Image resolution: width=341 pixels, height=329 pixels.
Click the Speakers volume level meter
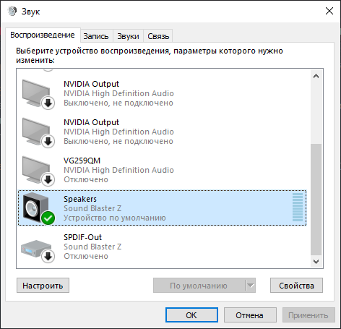coord(298,207)
